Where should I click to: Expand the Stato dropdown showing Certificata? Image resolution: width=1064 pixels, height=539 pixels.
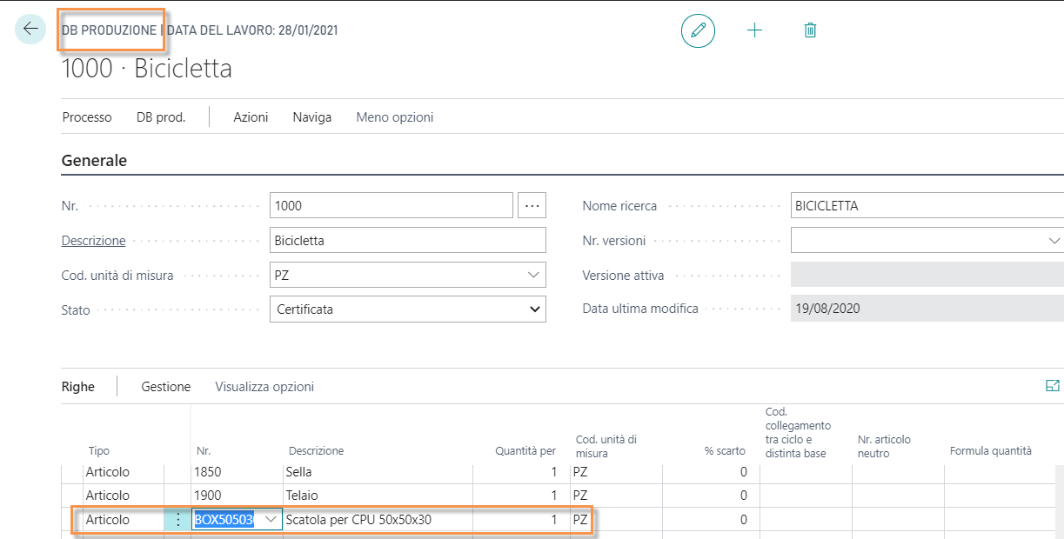tap(532, 309)
